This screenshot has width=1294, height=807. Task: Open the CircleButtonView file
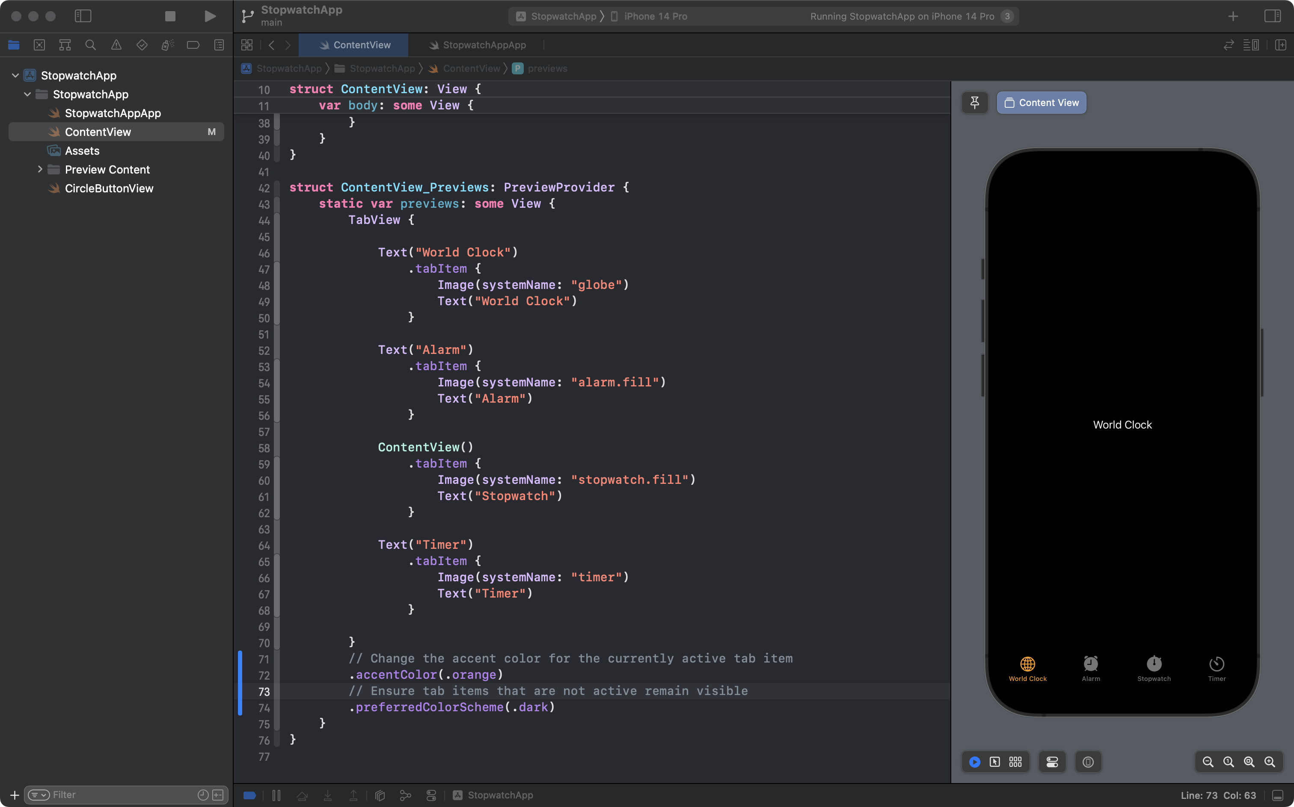(x=109, y=188)
